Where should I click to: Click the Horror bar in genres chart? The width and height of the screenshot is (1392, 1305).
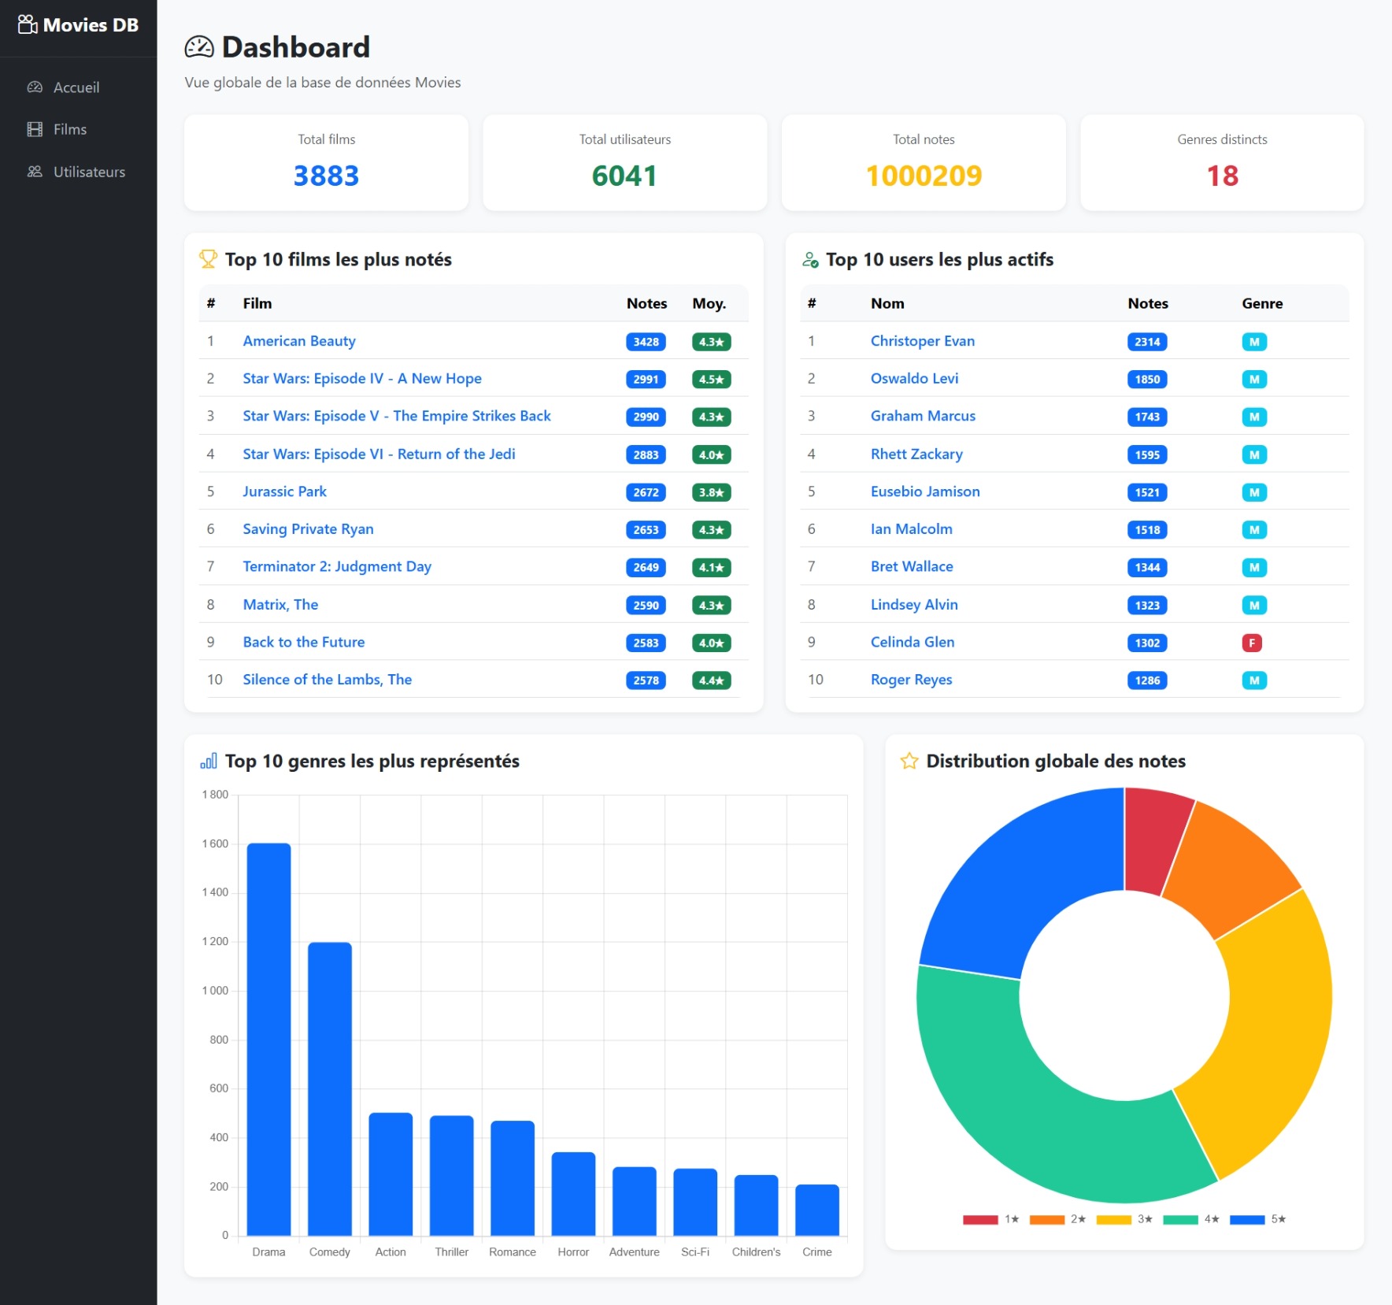573,1194
